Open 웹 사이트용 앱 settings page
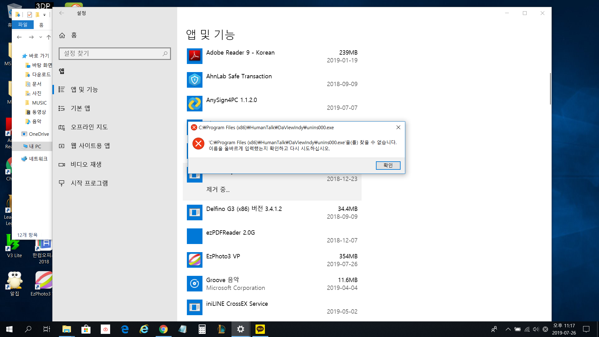Viewport: 599px width, 337px height. coord(115,146)
